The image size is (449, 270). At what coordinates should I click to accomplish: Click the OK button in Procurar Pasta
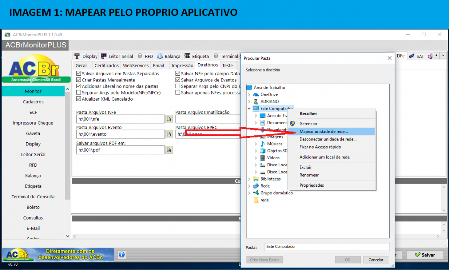348,260
